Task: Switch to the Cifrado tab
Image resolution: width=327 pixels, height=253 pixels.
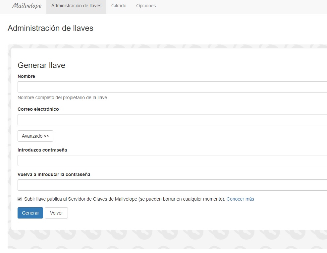Action: click(119, 6)
